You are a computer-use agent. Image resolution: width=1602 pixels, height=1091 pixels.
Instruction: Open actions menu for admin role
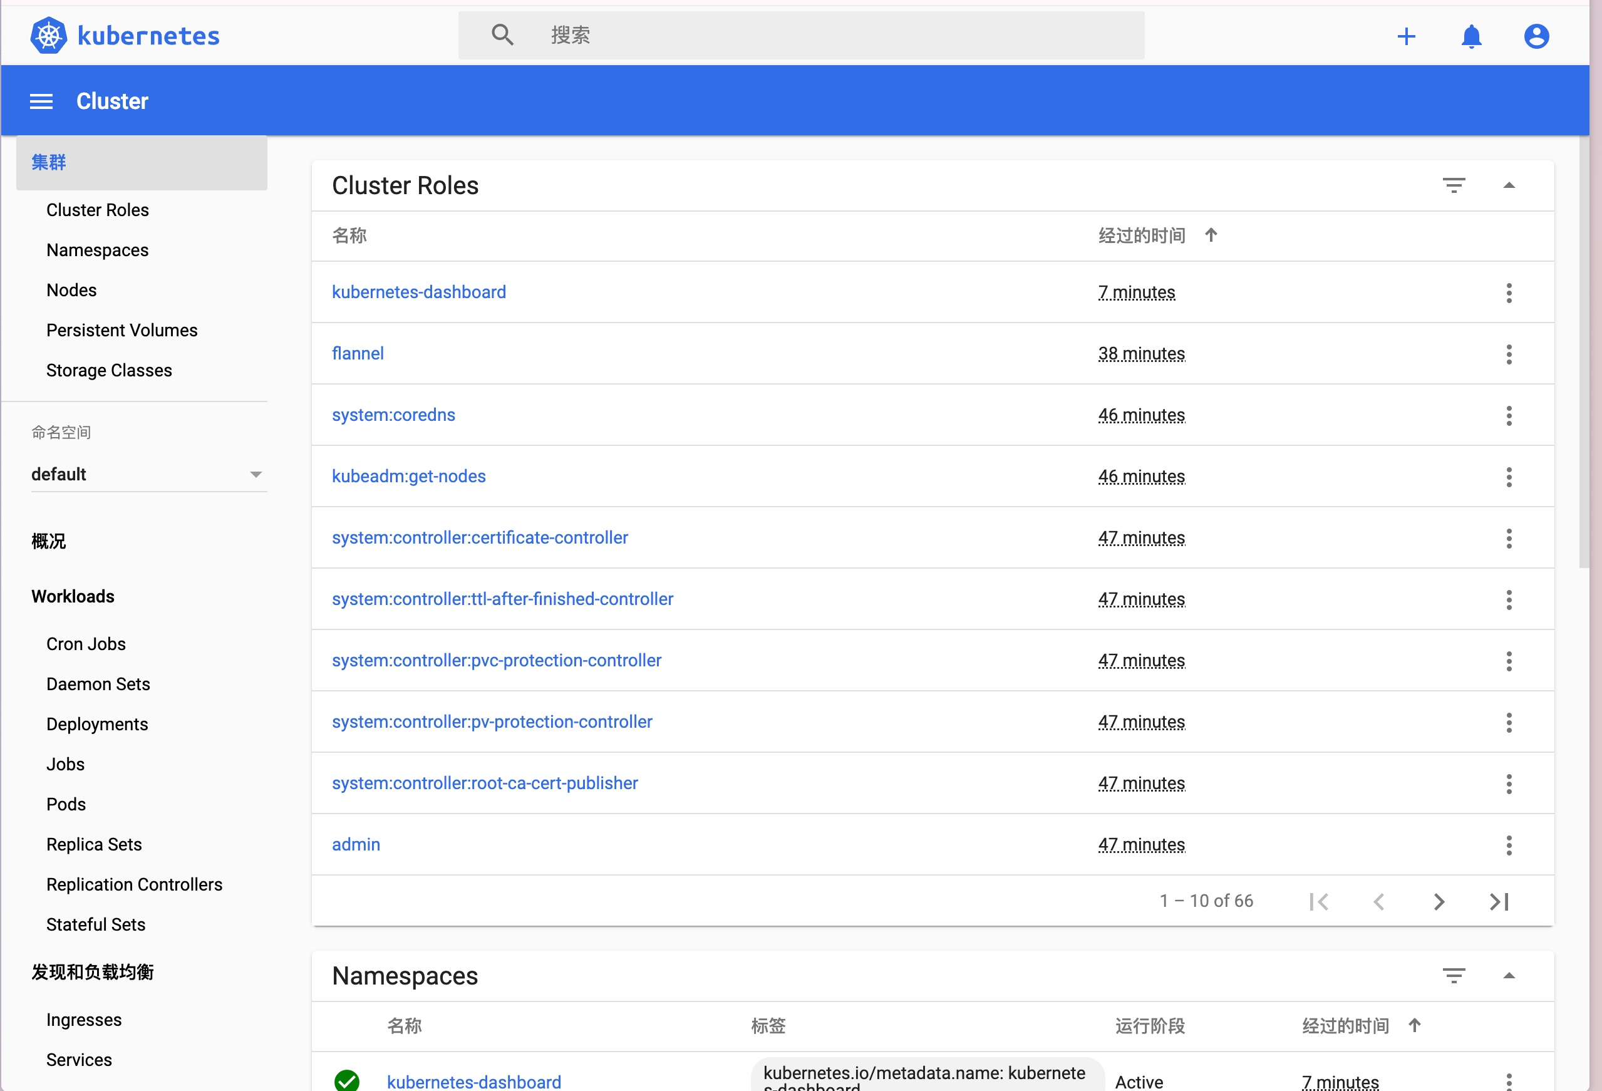[1509, 844]
